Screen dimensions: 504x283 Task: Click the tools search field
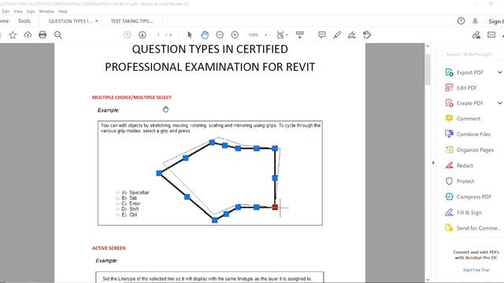click(x=472, y=54)
